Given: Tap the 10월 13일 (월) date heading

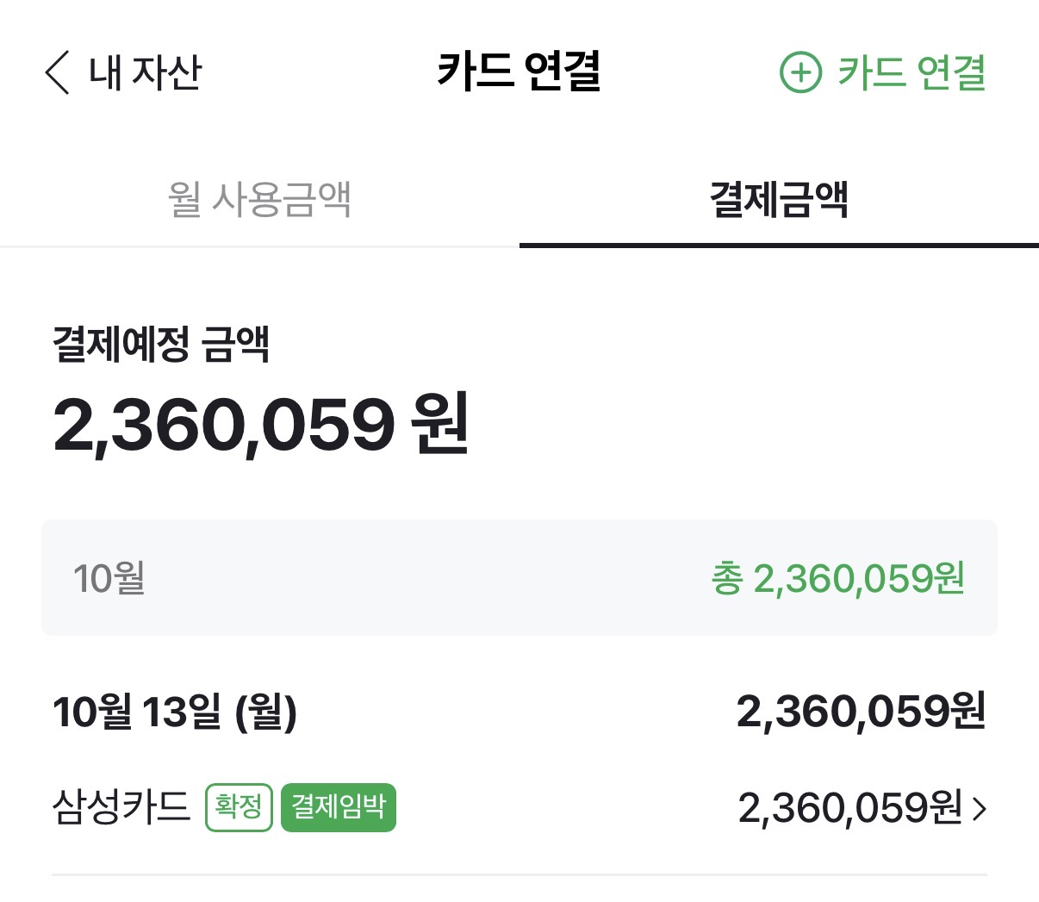Looking at the screenshot, I should (175, 712).
